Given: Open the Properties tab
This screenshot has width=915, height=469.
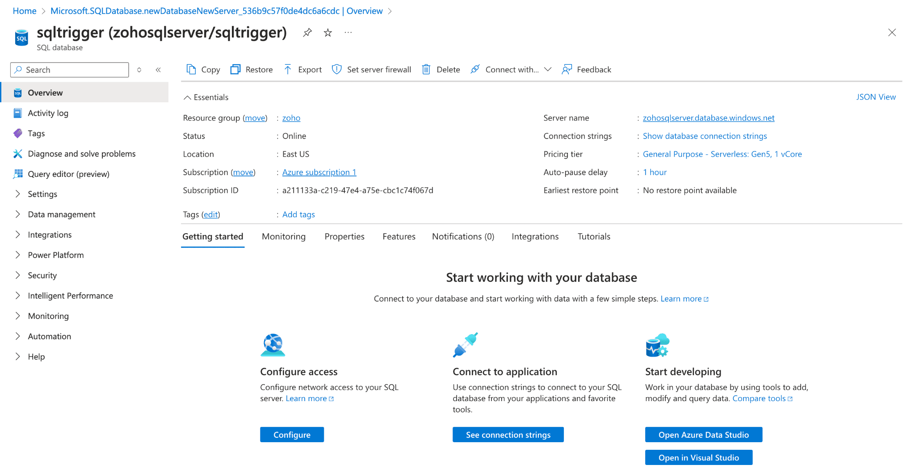Looking at the screenshot, I should (344, 236).
